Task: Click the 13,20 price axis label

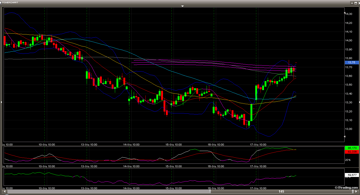Action: tap(349, 111)
